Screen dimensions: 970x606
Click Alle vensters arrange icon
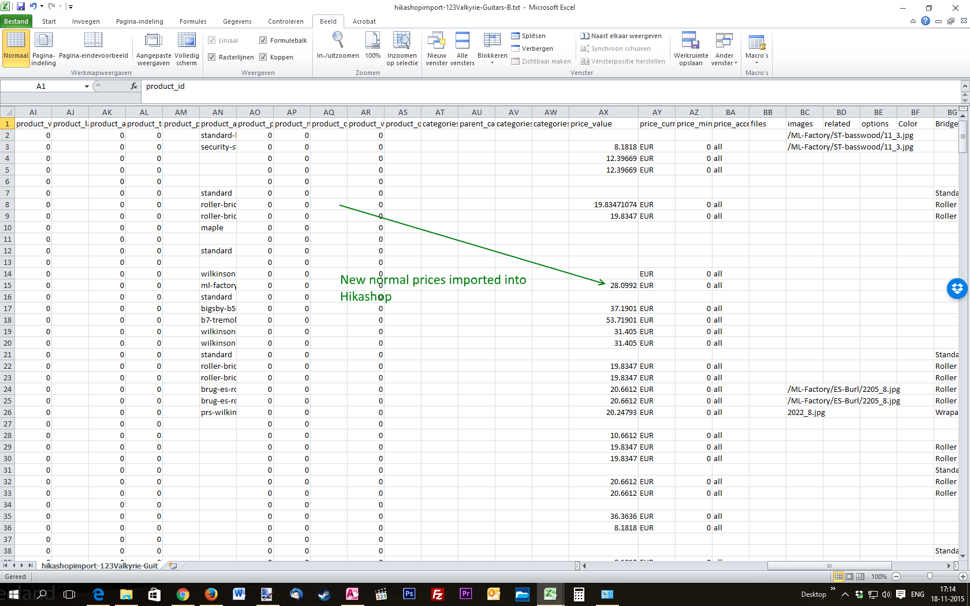pyautogui.click(x=462, y=40)
